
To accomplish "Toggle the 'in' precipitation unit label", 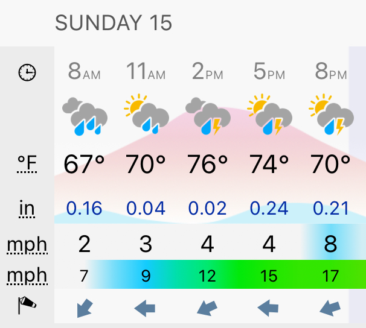I will [x=27, y=208].
